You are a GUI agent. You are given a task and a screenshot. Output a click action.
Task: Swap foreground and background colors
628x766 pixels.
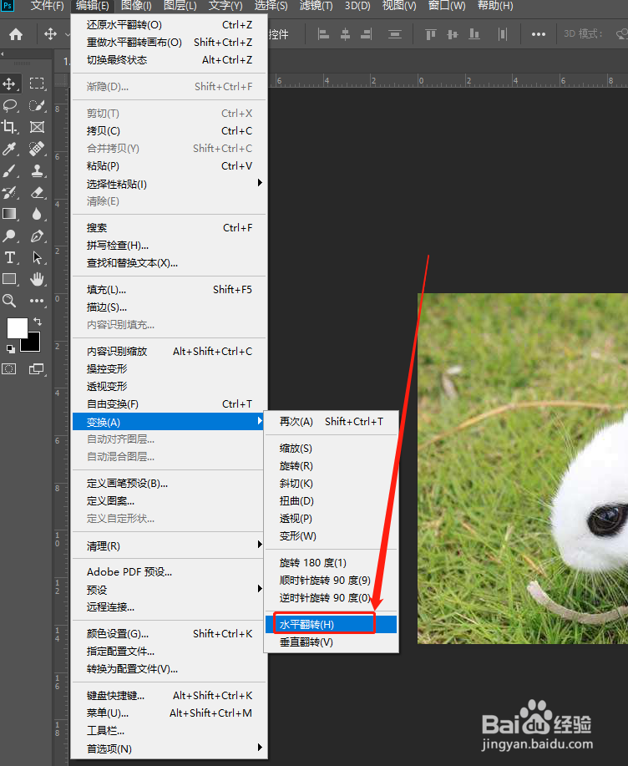coord(38,322)
